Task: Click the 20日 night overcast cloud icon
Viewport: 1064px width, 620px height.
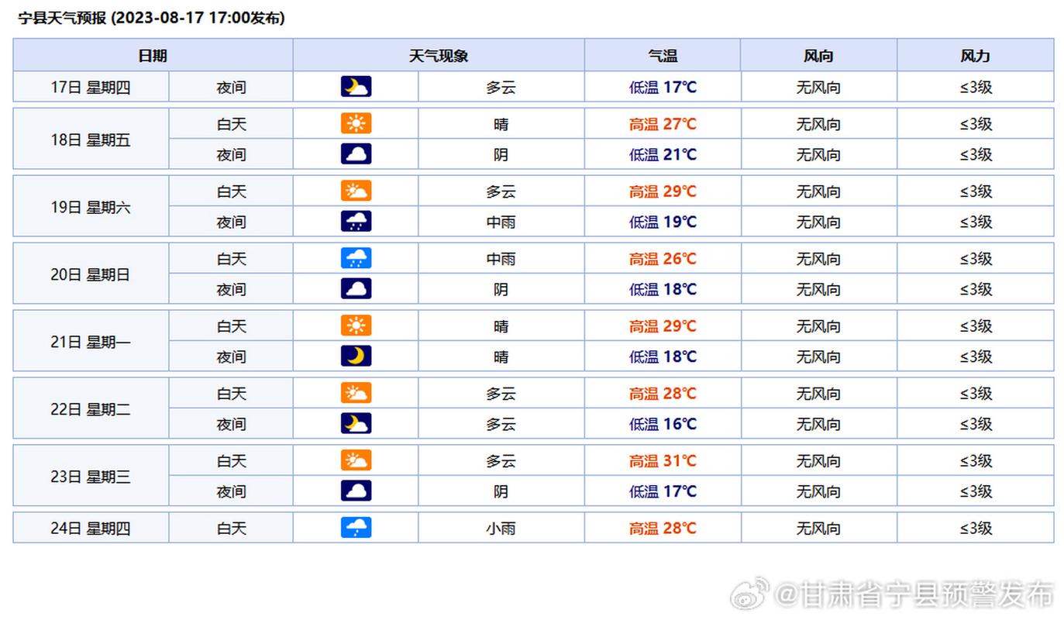Action: click(x=356, y=288)
